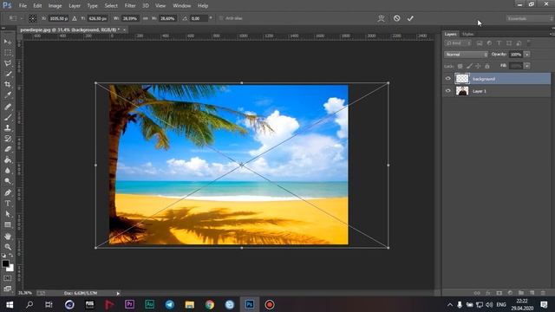Select the Zoom tool
This screenshot has width=555, height=312.
[8, 247]
